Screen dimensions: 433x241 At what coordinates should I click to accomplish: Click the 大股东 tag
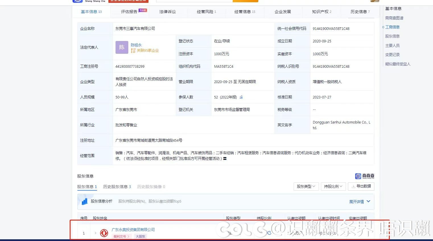(x=141, y=236)
